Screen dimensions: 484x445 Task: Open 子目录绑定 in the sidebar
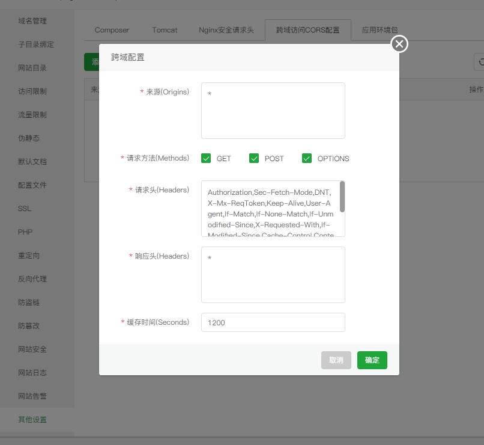coord(36,44)
